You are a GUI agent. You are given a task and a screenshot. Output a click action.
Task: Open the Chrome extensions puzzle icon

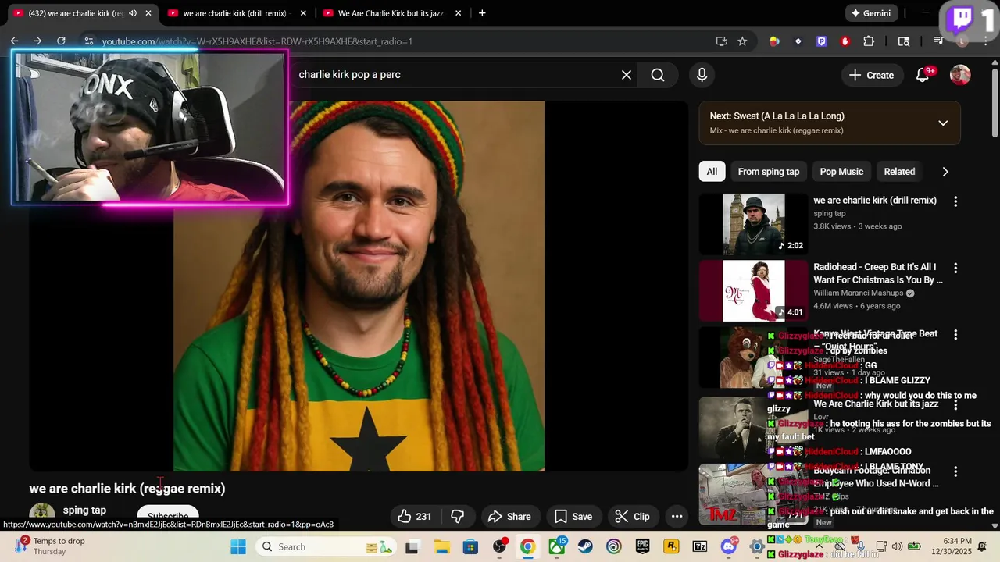click(x=869, y=41)
